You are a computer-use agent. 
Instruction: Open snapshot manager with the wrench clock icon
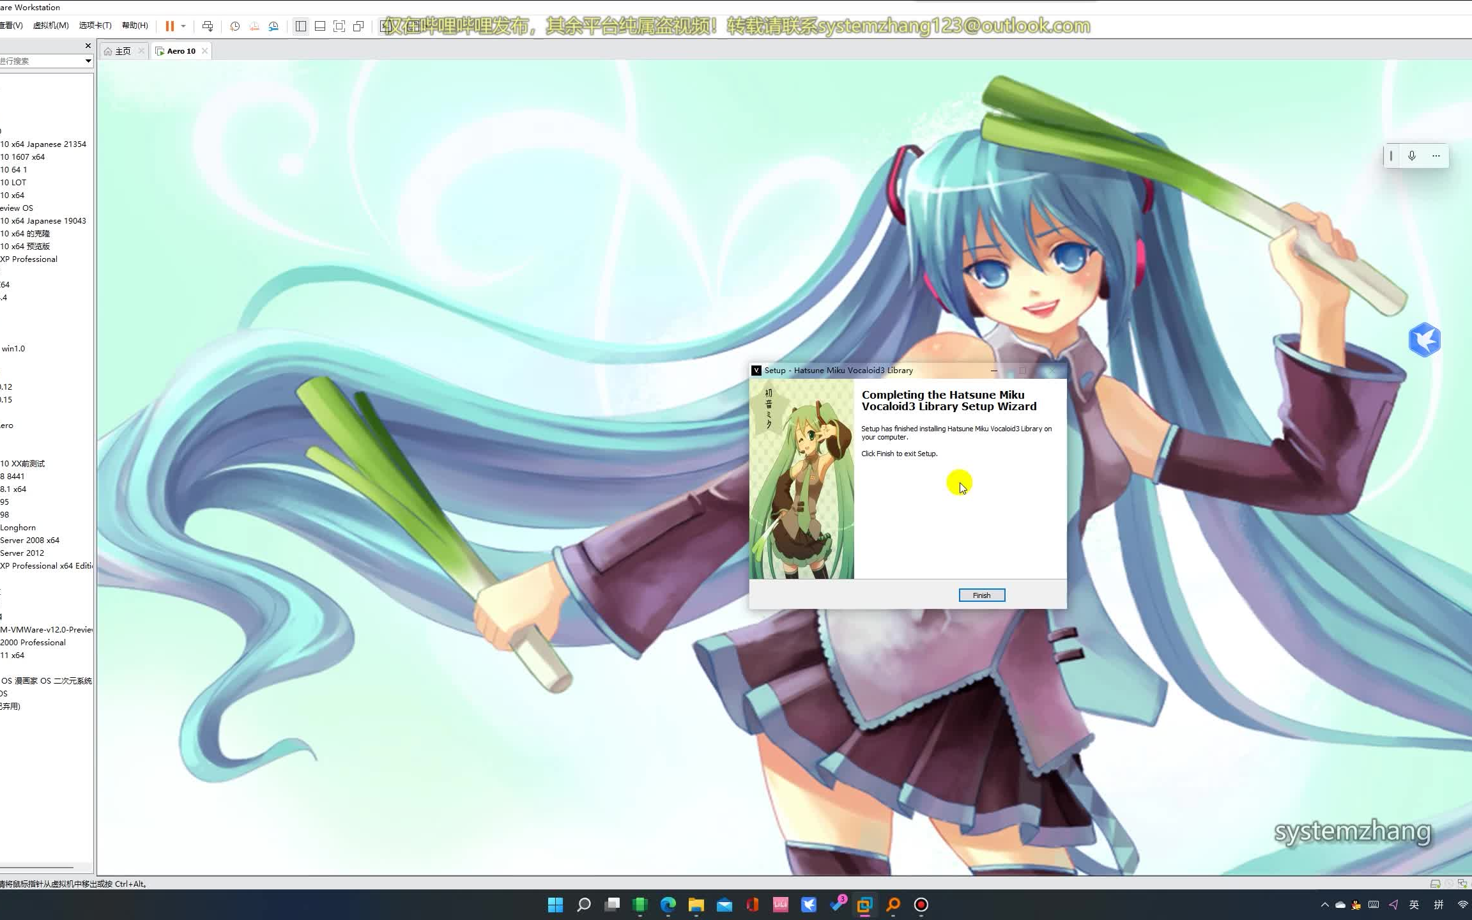tap(273, 26)
